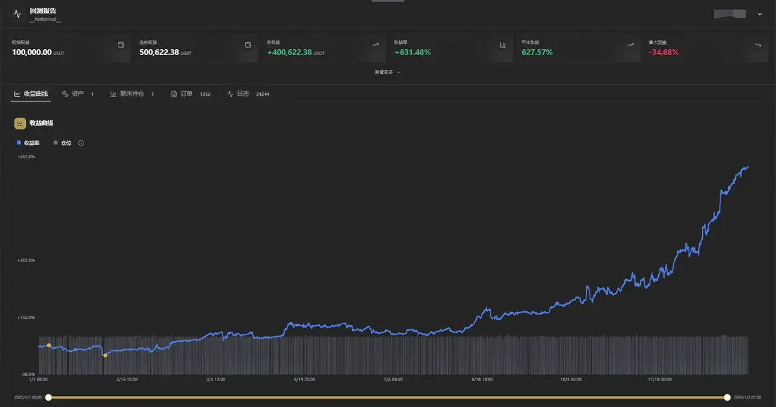776x407 pixels.
Task: Click the yellow 收益曲线 section chart icon
Action: pos(20,123)
